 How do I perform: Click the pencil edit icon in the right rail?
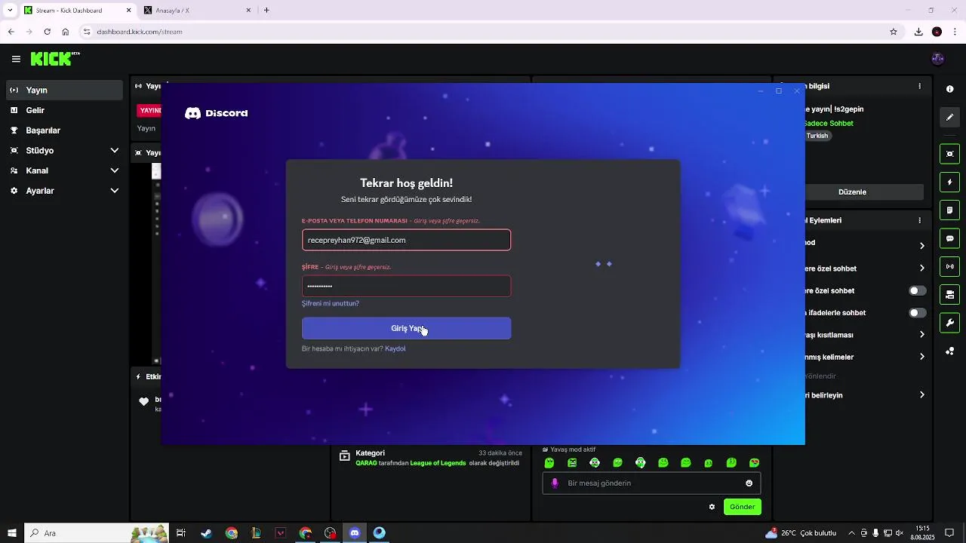pos(949,117)
